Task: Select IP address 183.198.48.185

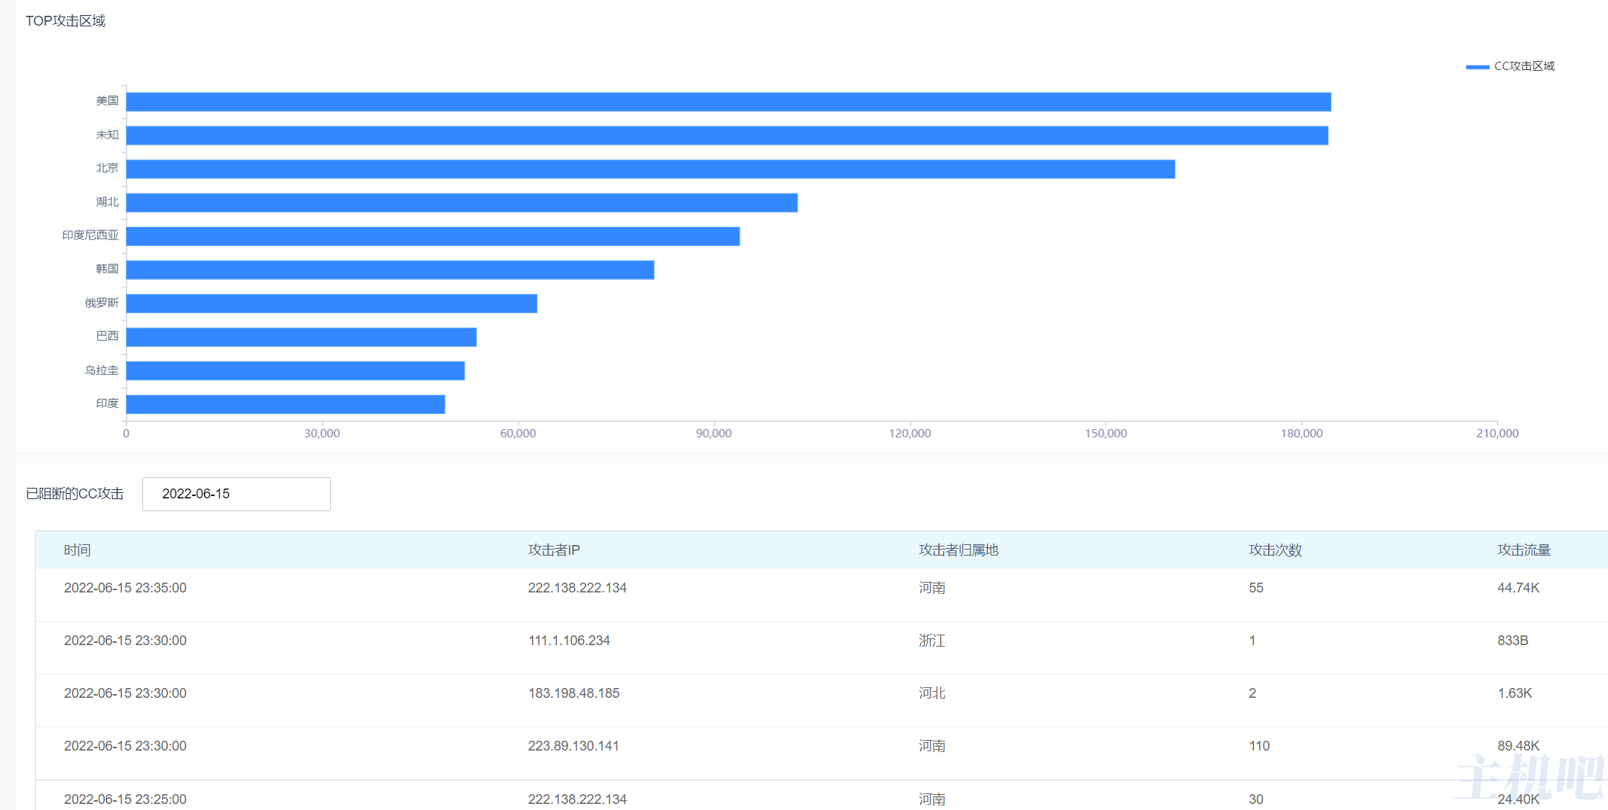Action: (x=573, y=693)
